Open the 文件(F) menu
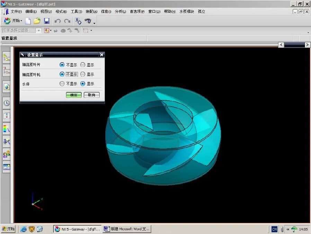This screenshot has width=311, height=234. (x=16, y=11)
